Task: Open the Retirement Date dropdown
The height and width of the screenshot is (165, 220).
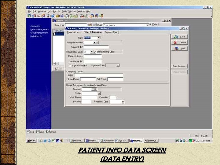Action: tap(123, 101)
